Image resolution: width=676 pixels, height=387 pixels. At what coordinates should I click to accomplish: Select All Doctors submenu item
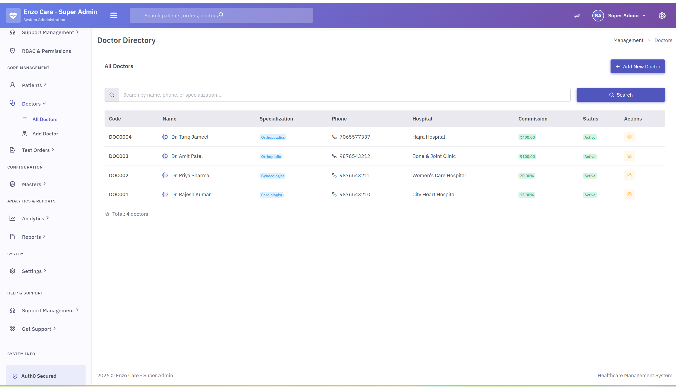click(x=45, y=119)
